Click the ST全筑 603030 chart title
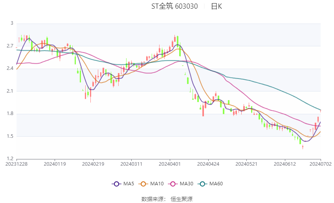 tap(174, 6)
